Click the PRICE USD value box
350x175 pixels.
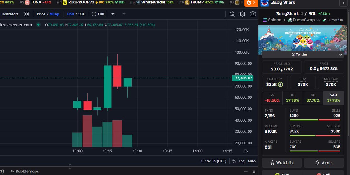(282, 67)
